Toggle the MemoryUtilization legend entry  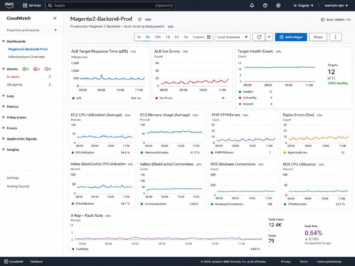point(154,153)
